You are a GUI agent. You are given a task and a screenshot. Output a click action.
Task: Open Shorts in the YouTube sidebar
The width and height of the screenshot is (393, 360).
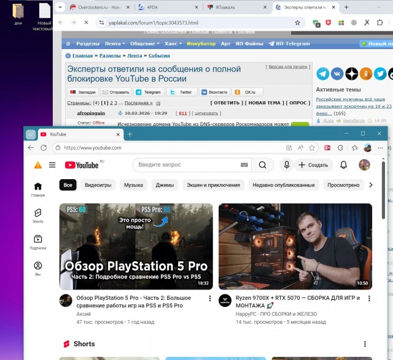pos(38,216)
